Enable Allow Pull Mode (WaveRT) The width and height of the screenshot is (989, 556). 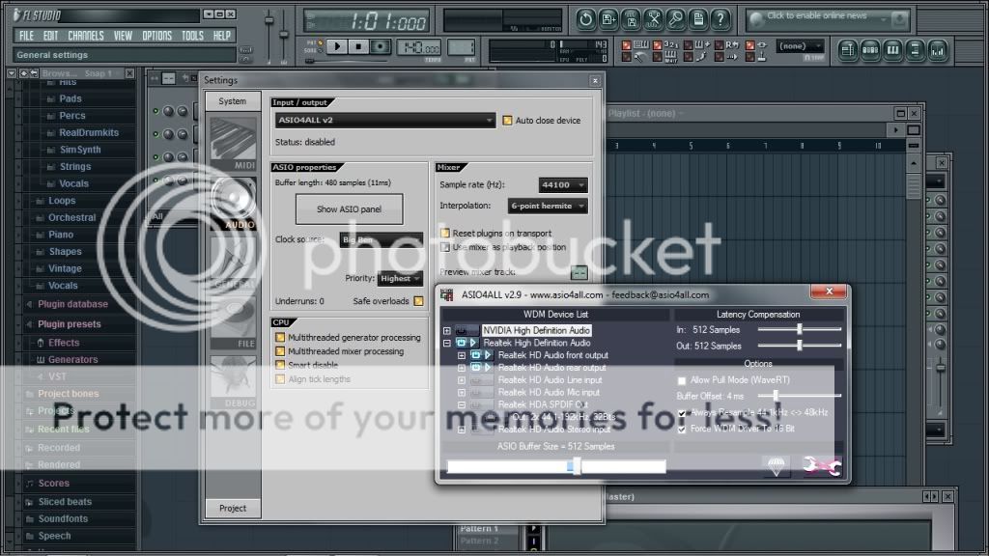(682, 380)
